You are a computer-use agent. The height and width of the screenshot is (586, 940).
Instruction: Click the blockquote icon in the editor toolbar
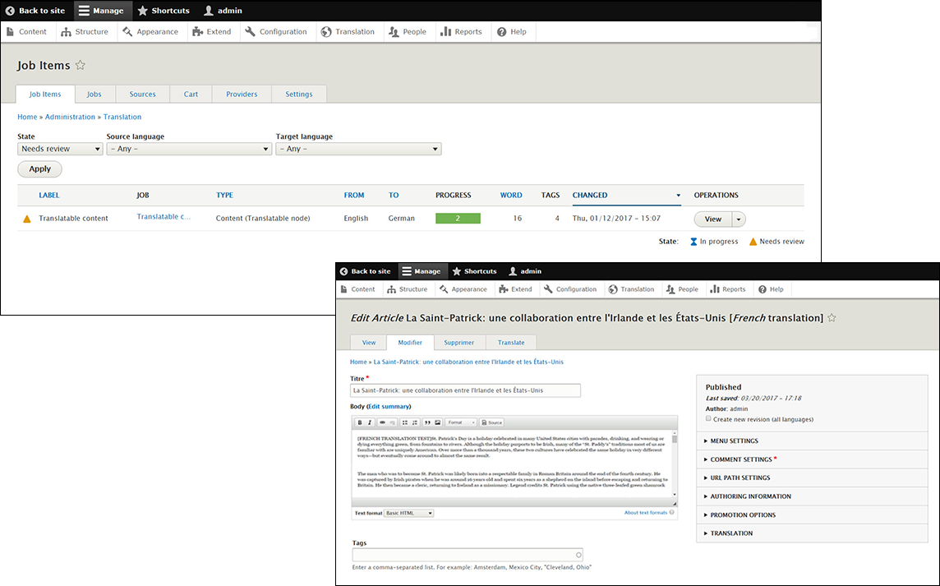coord(428,422)
